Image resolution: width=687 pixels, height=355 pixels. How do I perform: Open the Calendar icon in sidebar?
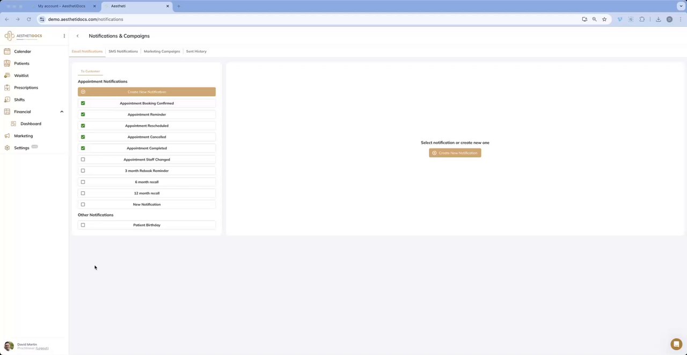[x=7, y=52]
